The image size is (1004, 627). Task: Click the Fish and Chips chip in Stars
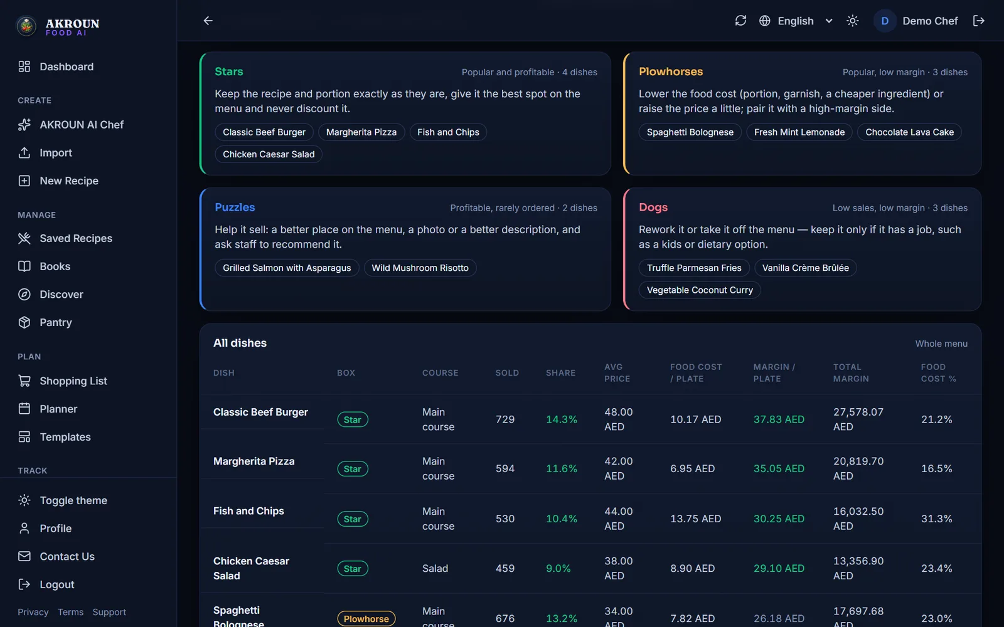(x=448, y=132)
